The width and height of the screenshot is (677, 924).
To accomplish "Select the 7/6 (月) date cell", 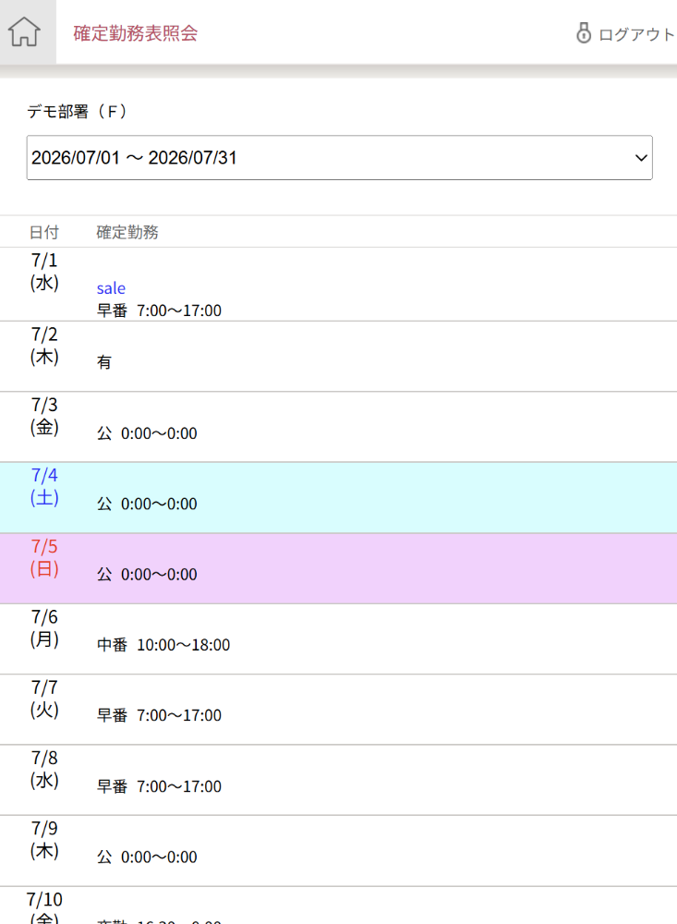I will click(x=44, y=628).
